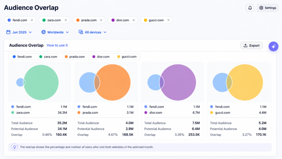
Task: Select the 170.1K overlap value
Action: (261, 135)
